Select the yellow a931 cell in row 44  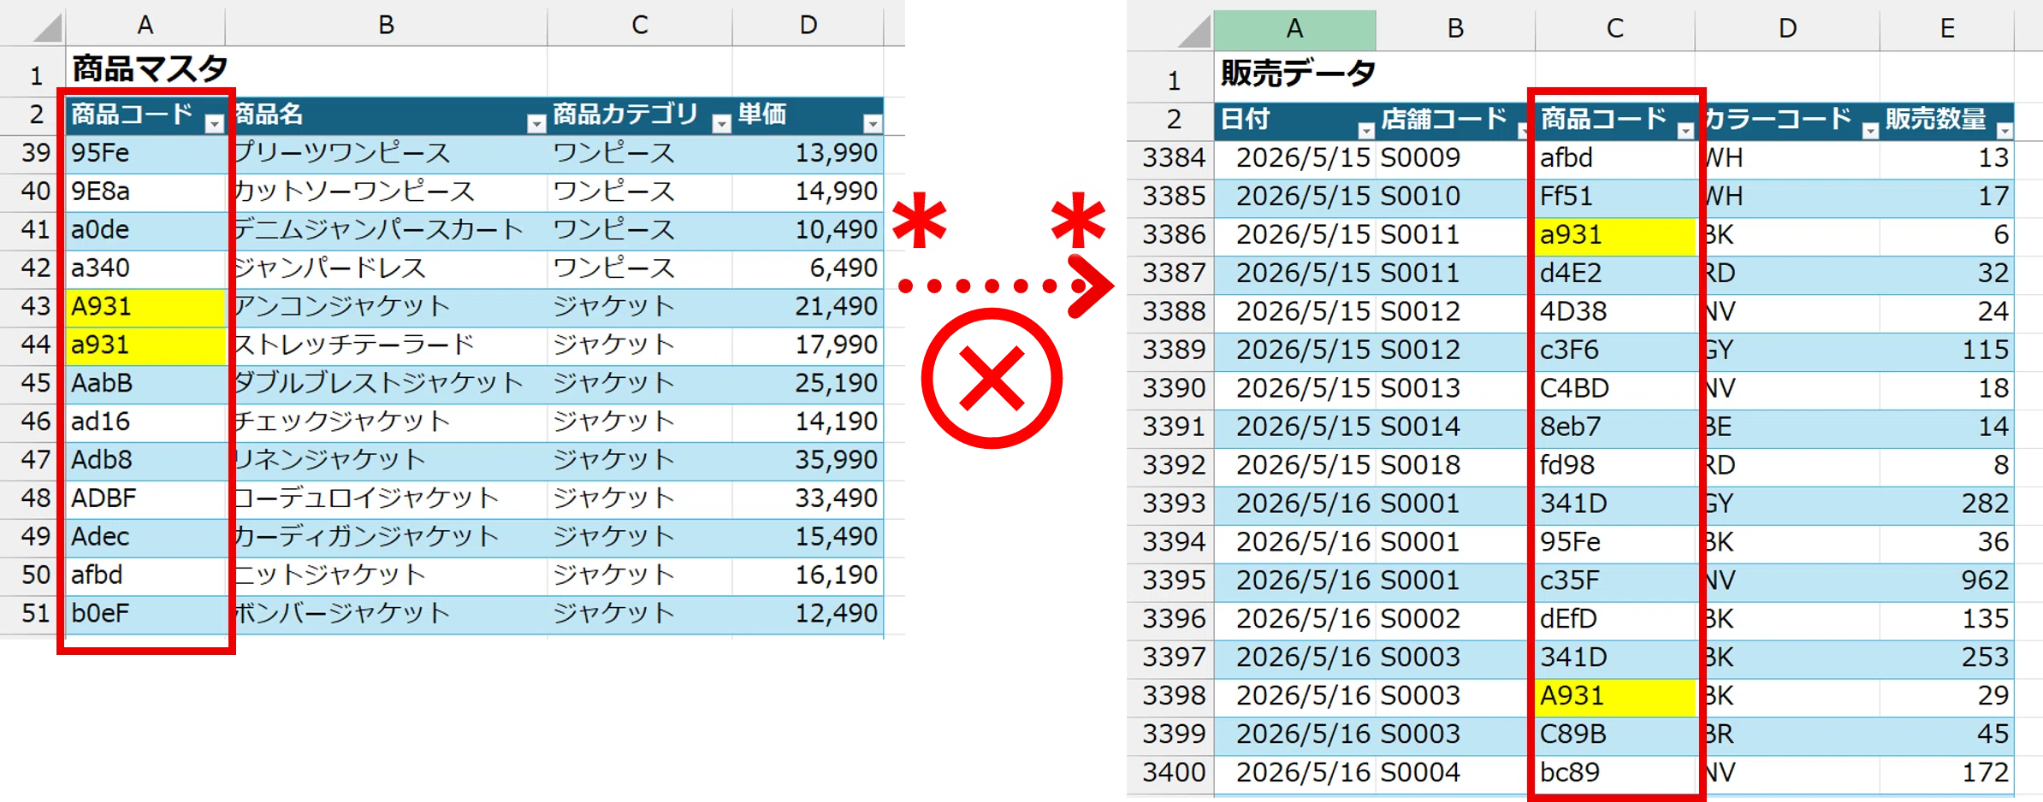[x=145, y=345]
